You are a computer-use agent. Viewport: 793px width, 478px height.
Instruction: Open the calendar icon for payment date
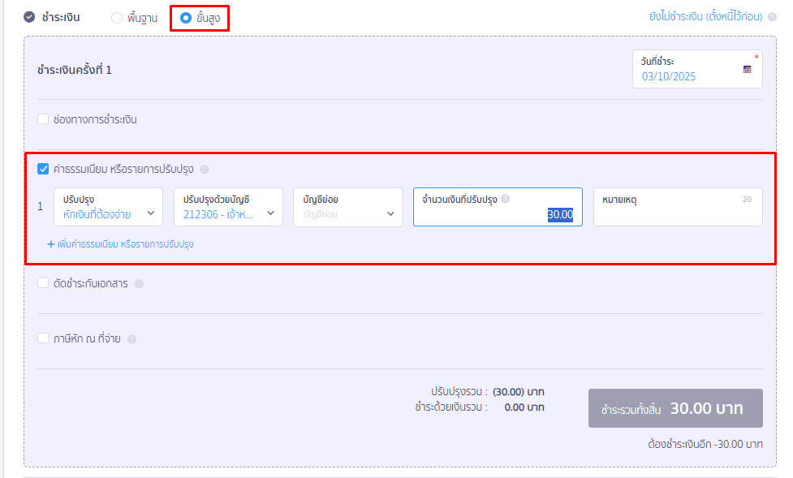click(747, 70)
